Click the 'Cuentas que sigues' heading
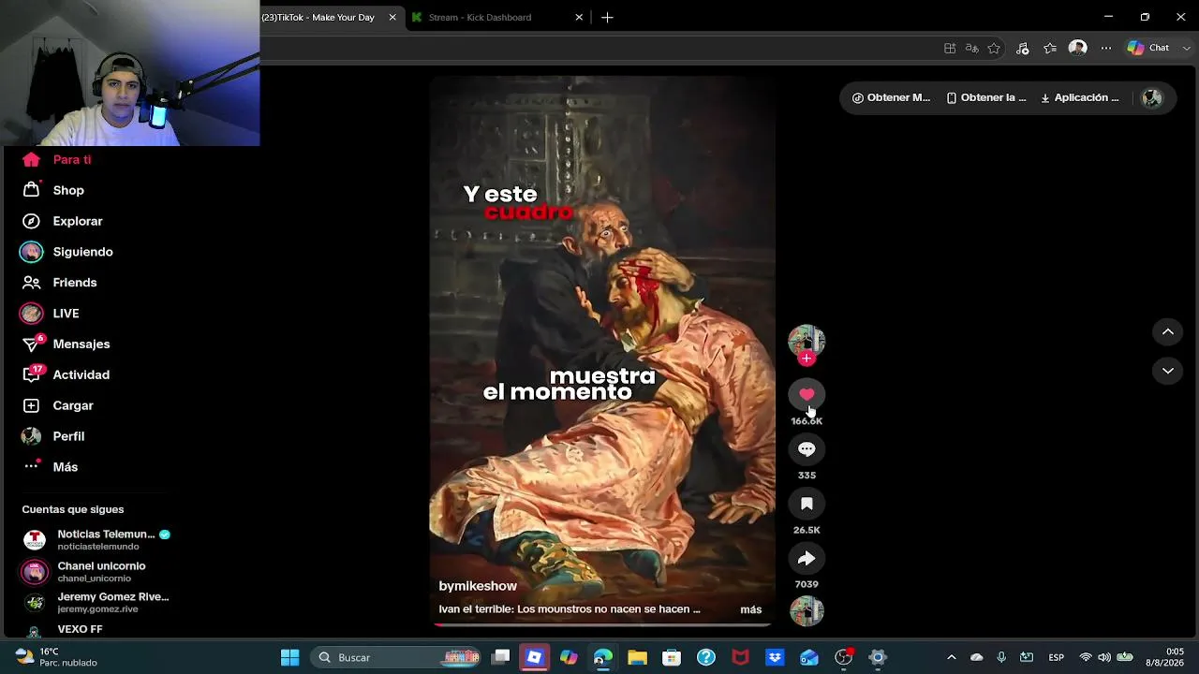Image resolution: width=1199 pixels, height=674 pixels. click(73, 509)
